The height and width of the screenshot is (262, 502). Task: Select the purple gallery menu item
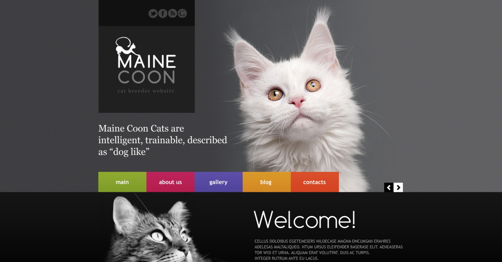[x=218, y=182]
